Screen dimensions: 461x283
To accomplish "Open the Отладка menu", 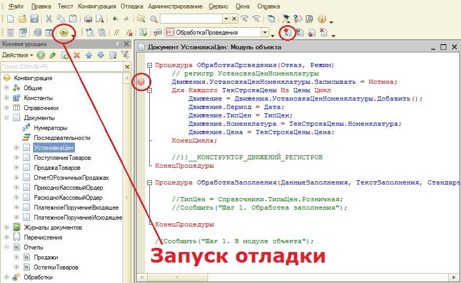I will [x=131, y=6].
